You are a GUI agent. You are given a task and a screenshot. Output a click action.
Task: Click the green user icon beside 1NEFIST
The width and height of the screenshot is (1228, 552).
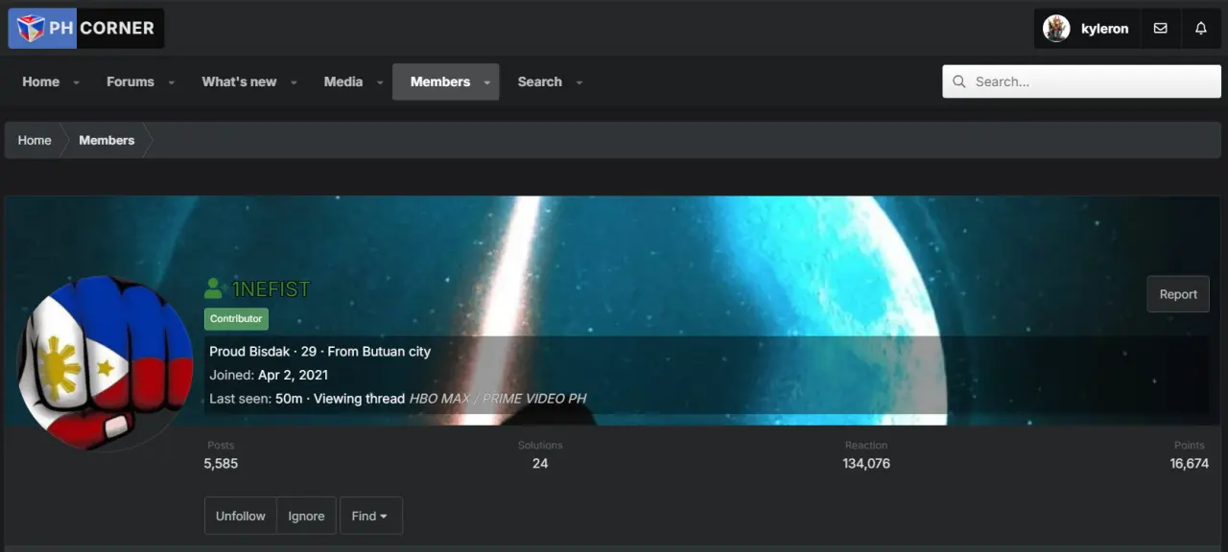tap(214, 288)
